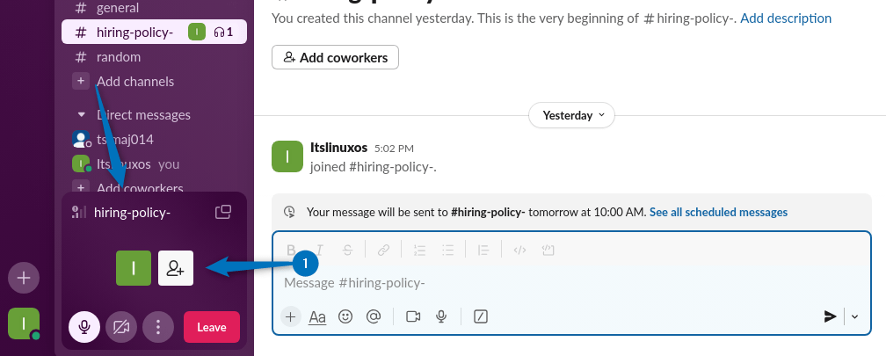This screenshot has width=886, height=356.
Task: Open huddle in a new window
Action: tap(223, 212)
